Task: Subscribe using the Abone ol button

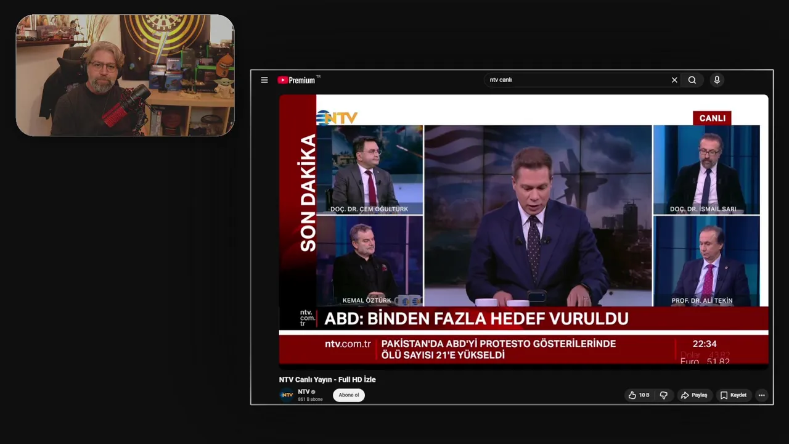Action: [x=349, y=395]
